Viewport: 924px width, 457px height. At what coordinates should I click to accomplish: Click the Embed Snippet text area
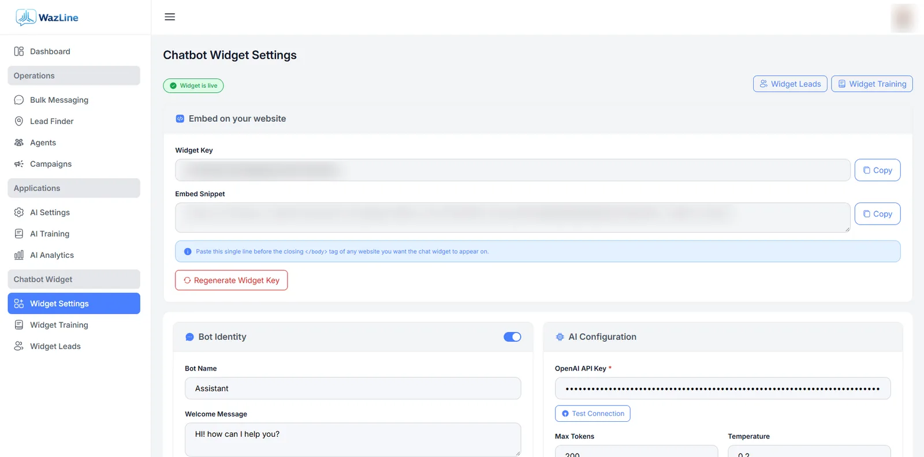point(513,218)
